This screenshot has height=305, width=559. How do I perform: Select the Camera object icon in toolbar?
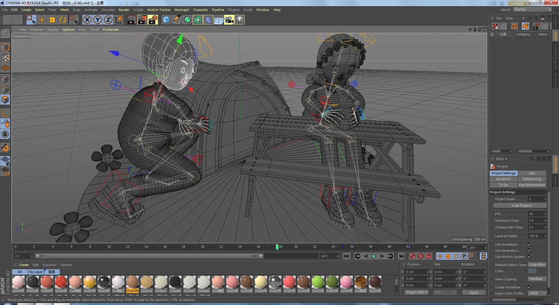[x=229, y=20]
